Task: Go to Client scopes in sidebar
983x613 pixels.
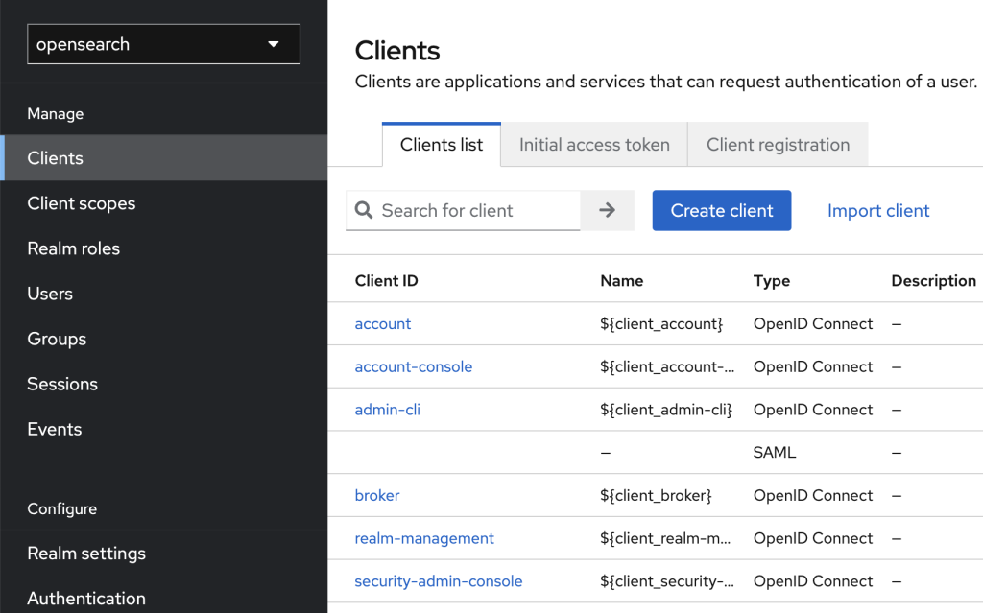Action: (82, 203)
